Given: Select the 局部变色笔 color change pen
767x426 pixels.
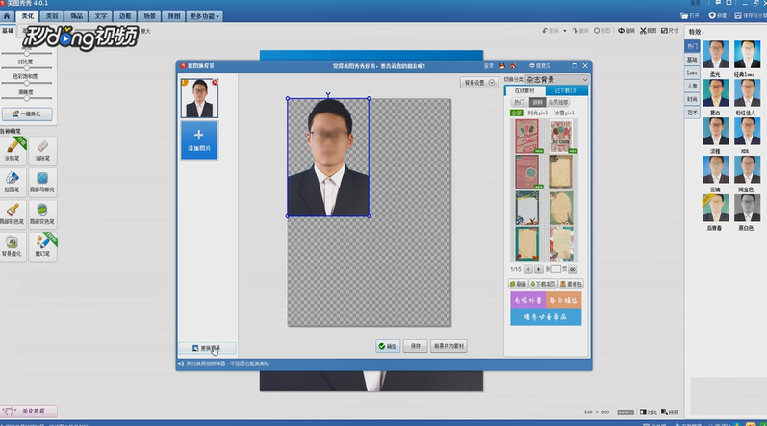Looking at the screenshot, I should click(x=42, y=214).
